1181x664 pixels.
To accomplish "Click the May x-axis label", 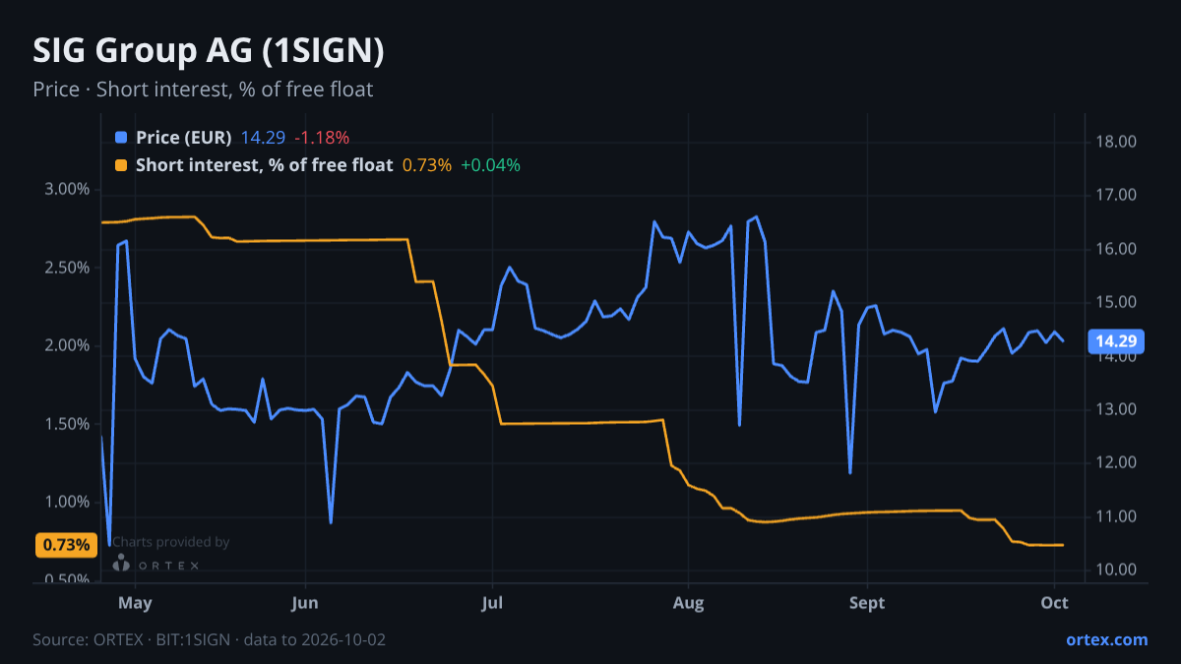I will [135, 603].
